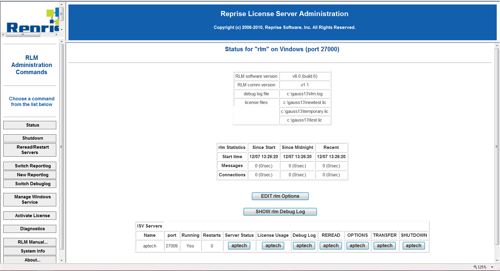
Task: Open the RLM Manual
Action: pos(29,242)
